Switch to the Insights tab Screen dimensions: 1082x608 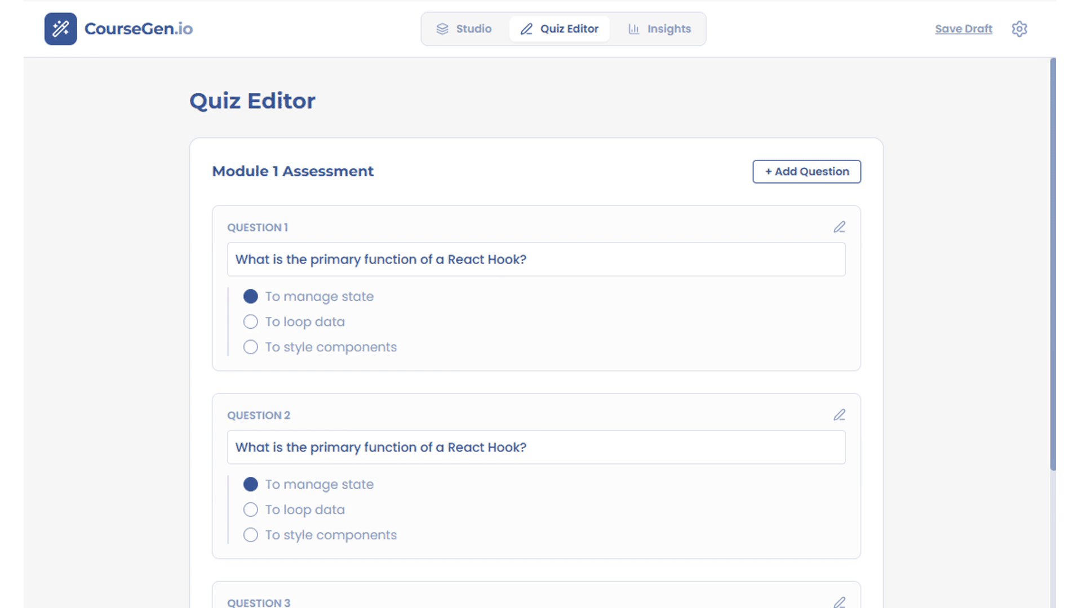tap(659, 29)
